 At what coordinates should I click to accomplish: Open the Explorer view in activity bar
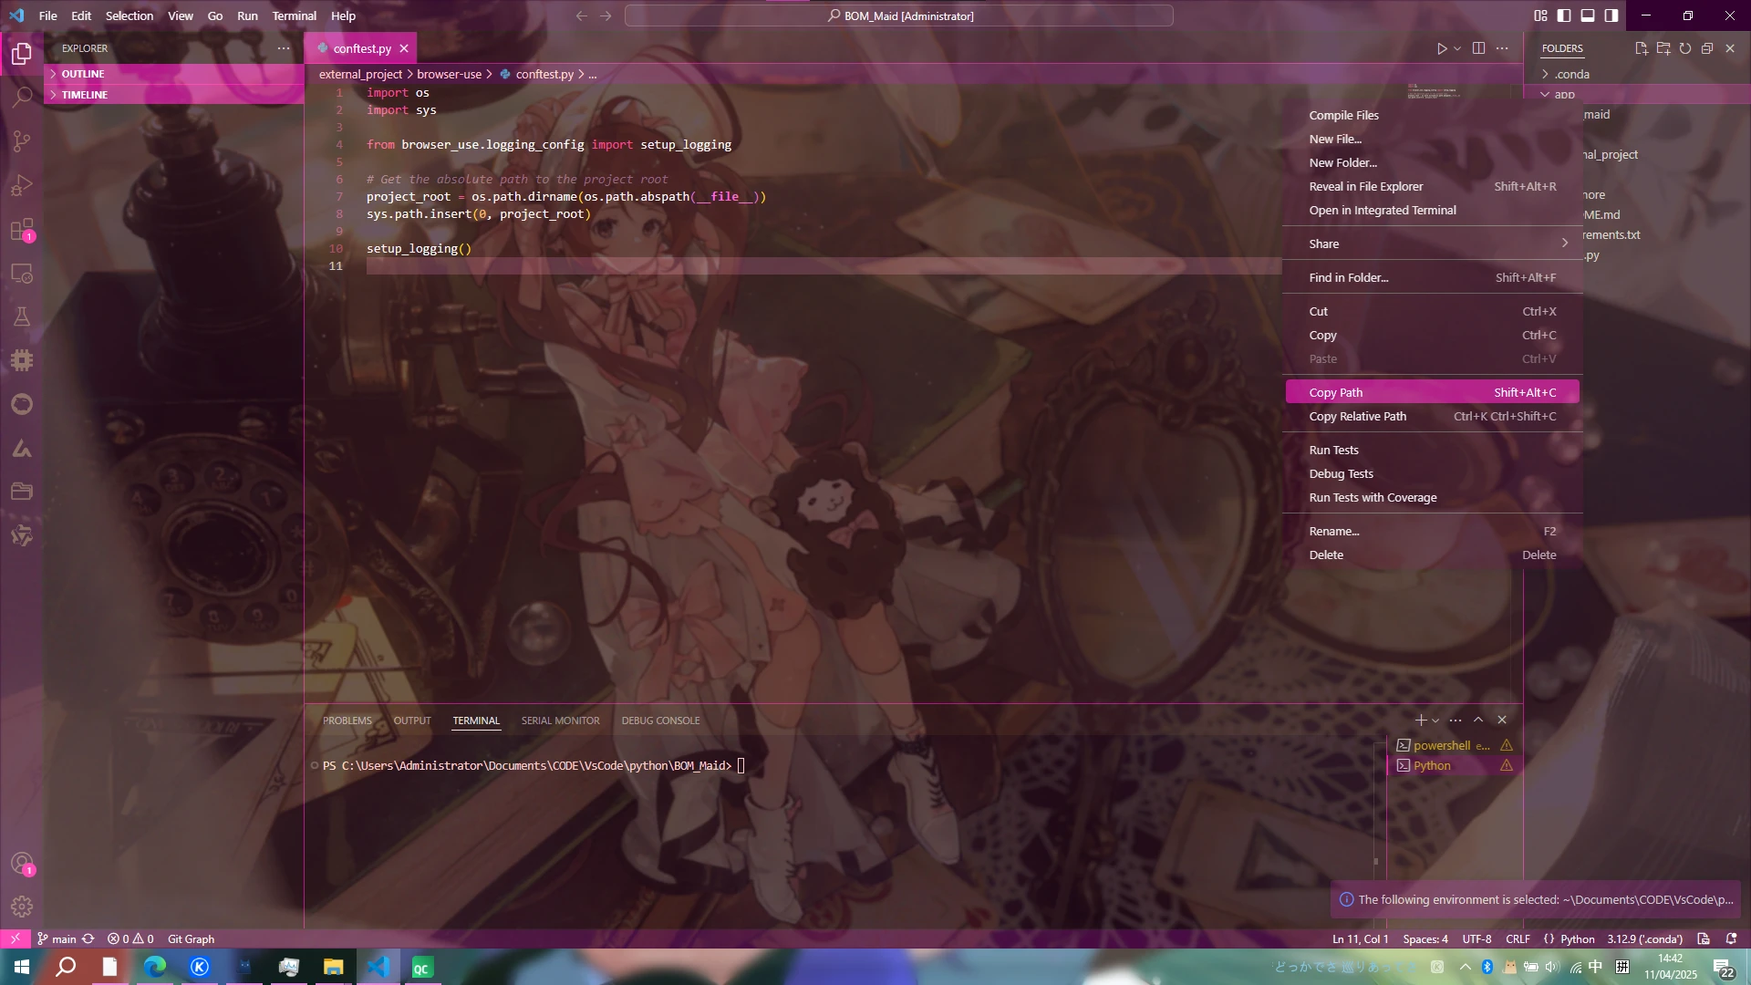(22, 54)
